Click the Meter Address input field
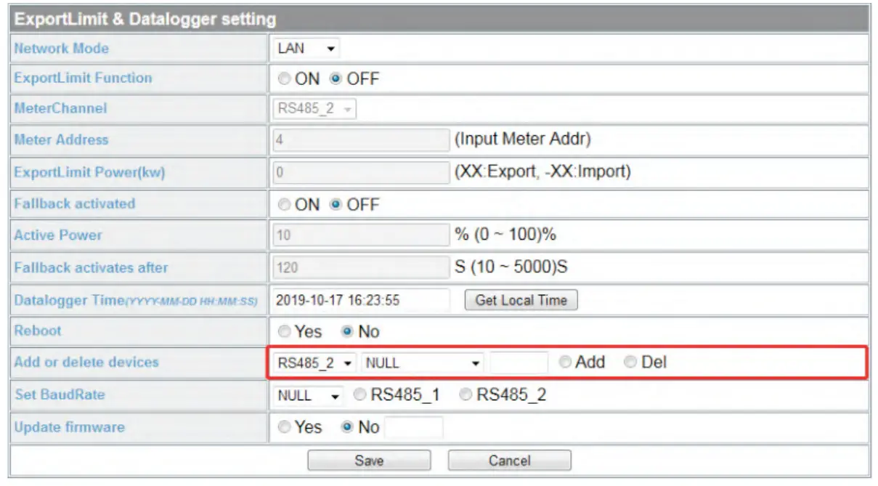The width and height of the screenshot is (878, 486). point(361,139)
